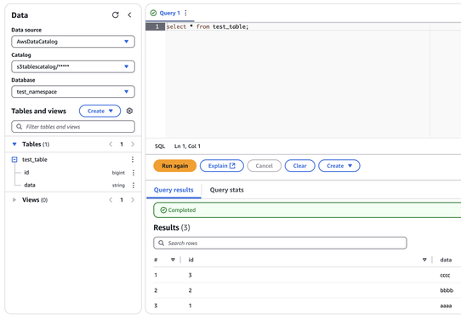The width and height of the screenshot is (461, 315).
Task: Focus the Search rows field
Action: pos(280,243)
